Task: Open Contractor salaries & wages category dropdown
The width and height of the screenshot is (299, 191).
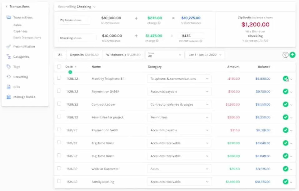Action: [x=179, y=104]
